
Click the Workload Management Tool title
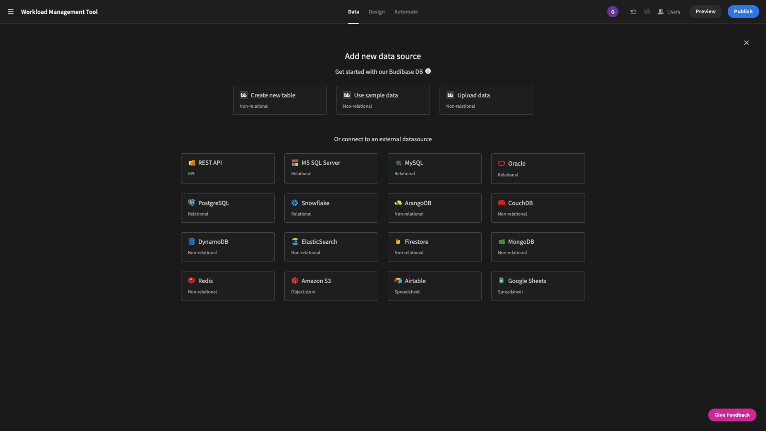(x=59, y=12)
